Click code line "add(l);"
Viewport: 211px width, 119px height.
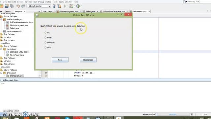pyautogui.click(x=78, y=76)
